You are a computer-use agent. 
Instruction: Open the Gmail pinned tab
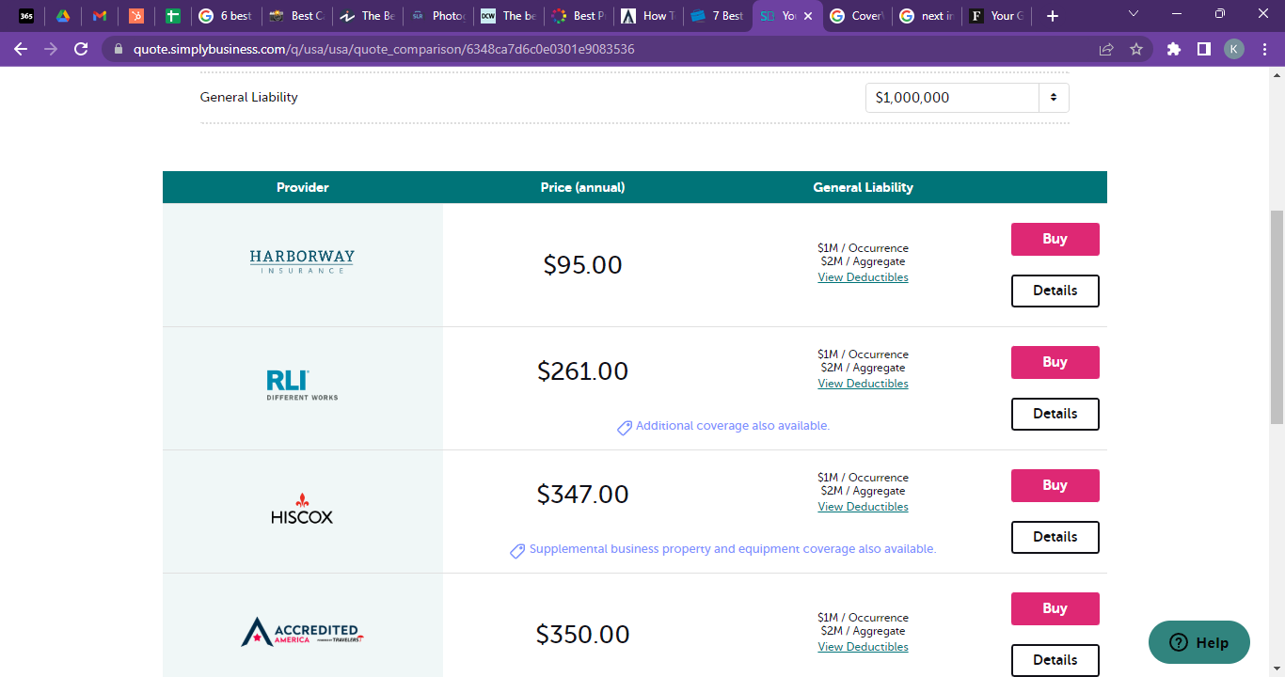(x=100, y=16)
